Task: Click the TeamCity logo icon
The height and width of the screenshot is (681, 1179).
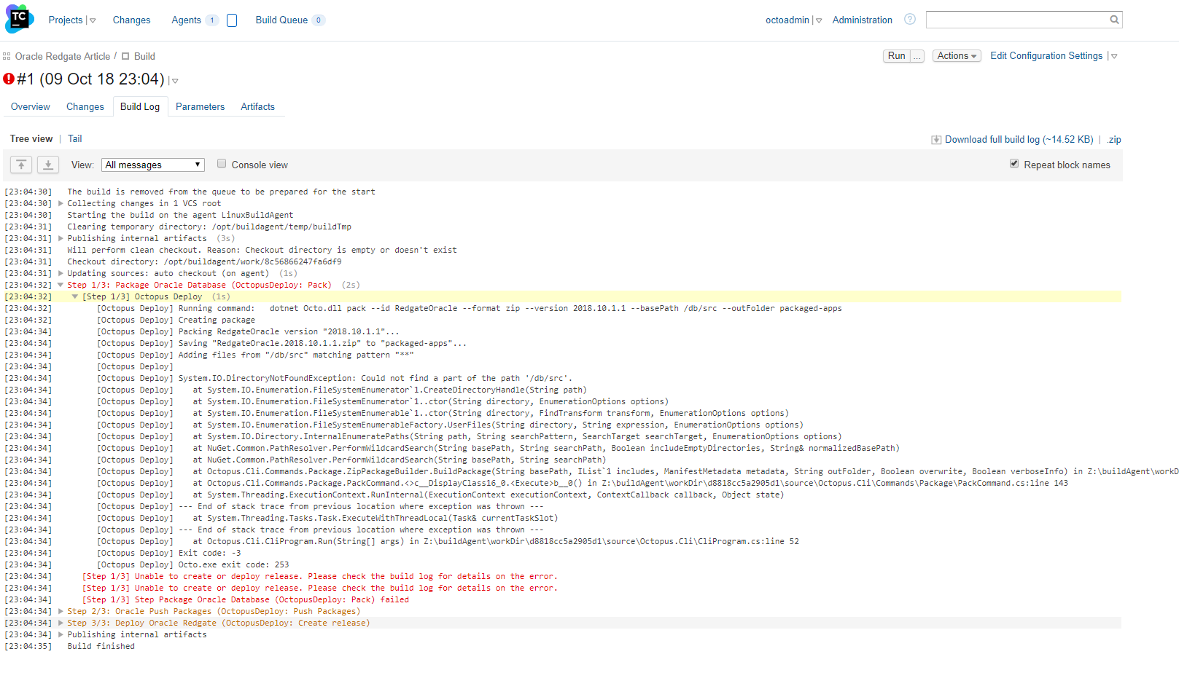Action: (x=19, y=19)
